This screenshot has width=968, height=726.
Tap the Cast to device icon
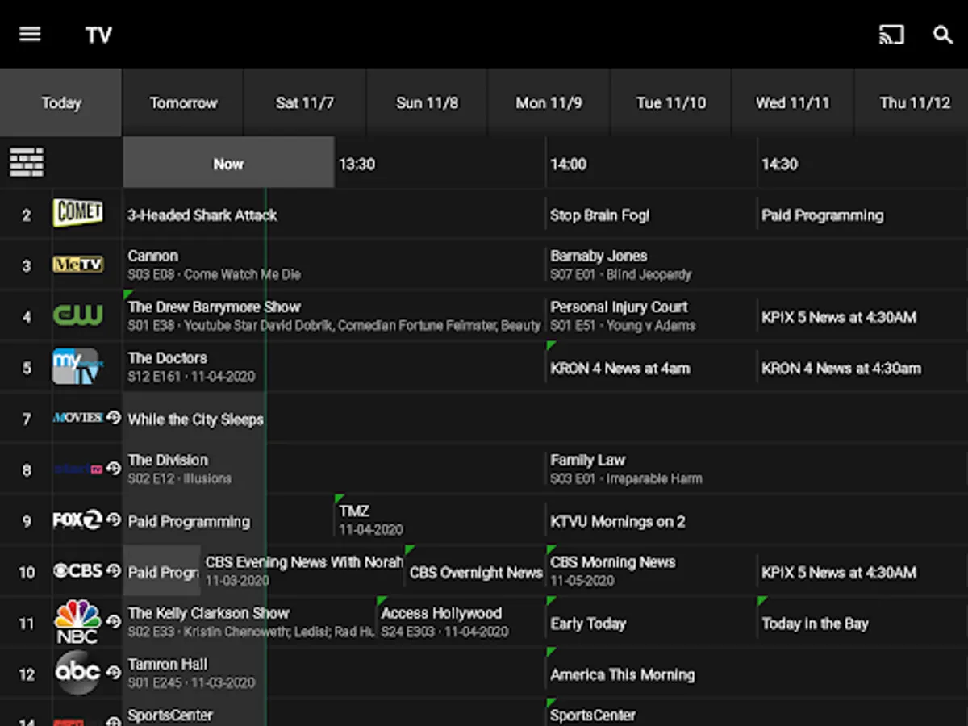pyautogui.click(x=891, y=35)
